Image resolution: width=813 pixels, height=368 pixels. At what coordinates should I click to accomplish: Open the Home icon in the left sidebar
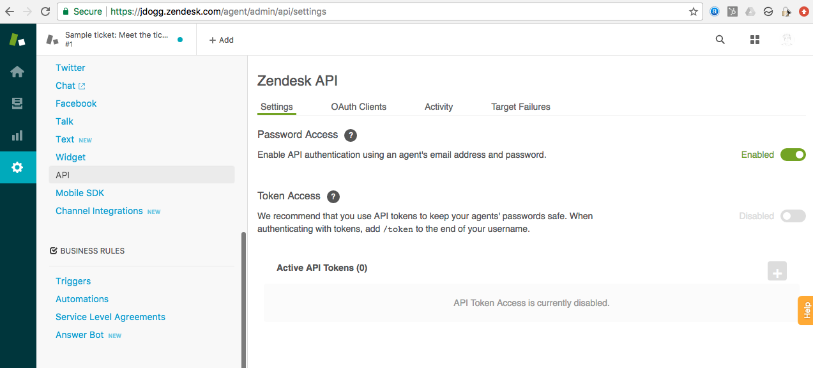click(x=17, y=72)
